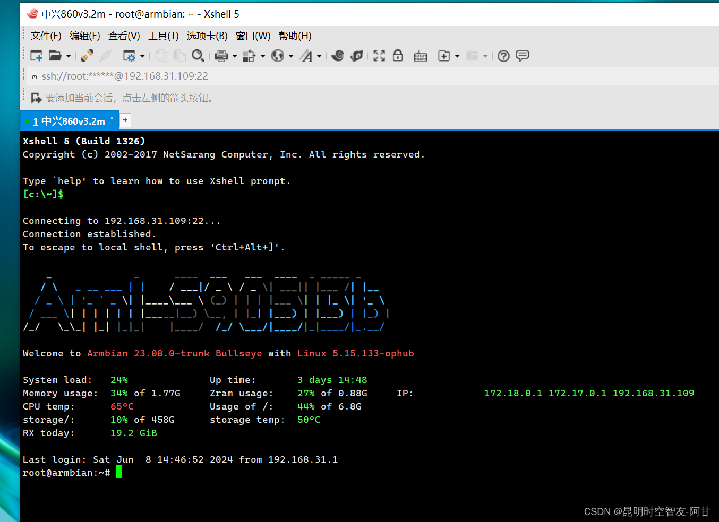Click the IP address 172.18.0.1
Viewport: 719px width, 522px height.
(513, 393)
